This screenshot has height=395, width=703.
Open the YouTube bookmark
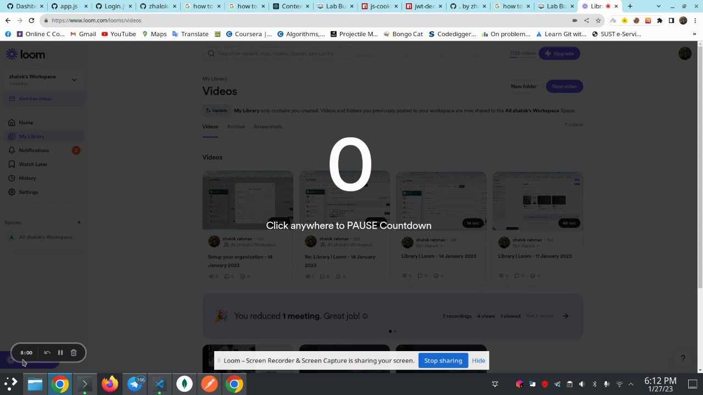point(119,34)
